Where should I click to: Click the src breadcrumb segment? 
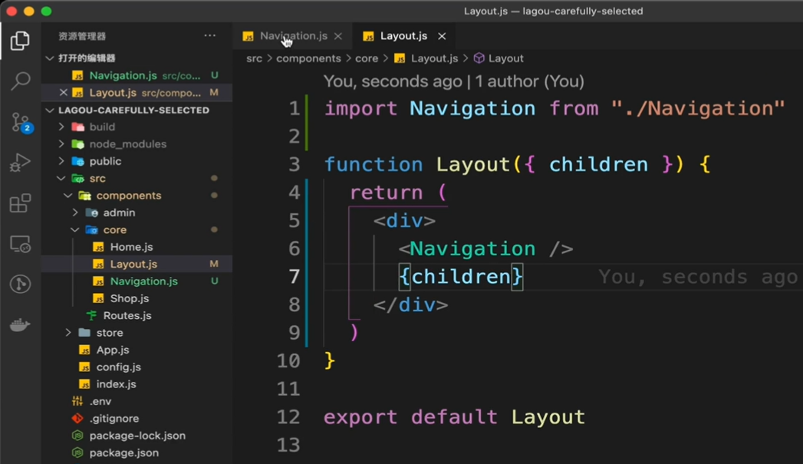point(254,58)
